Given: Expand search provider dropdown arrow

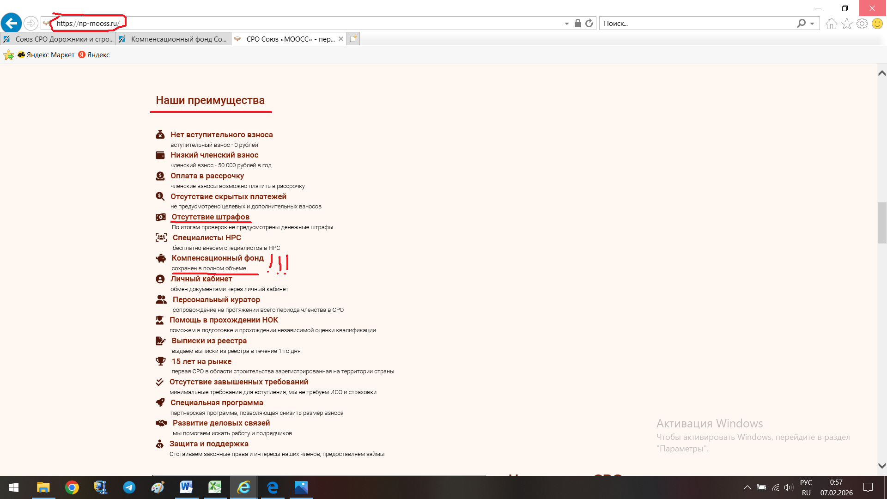Looking at the screenshot, I should tap(812, 24).
